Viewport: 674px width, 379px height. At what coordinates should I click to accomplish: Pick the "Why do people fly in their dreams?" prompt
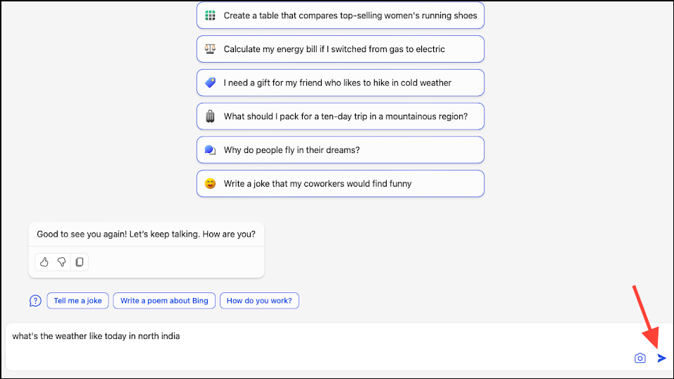tap(340, 150)
